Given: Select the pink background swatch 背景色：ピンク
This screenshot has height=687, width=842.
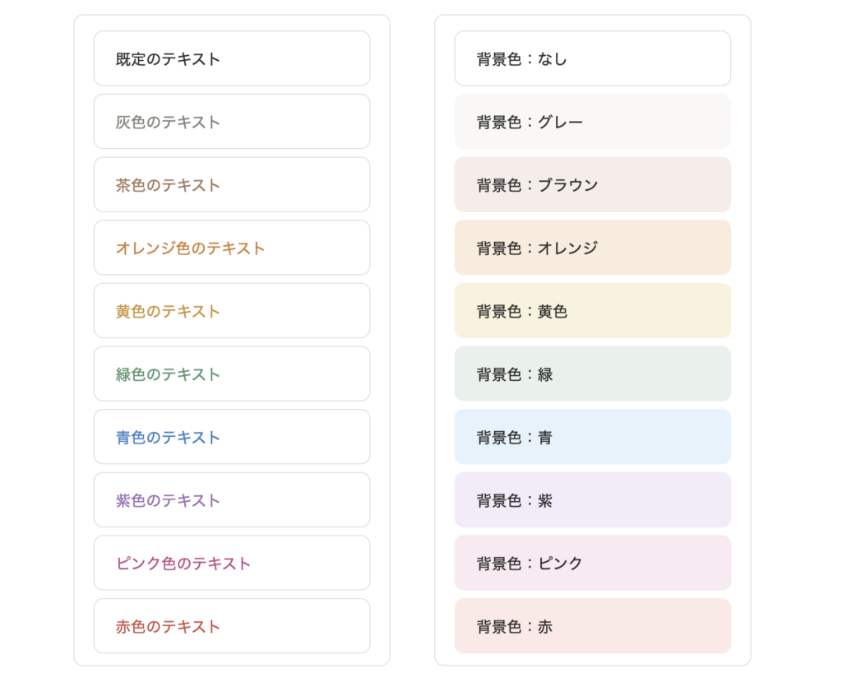Looking at the screenshot, I should pyautogui.click(x=593, y=563).
